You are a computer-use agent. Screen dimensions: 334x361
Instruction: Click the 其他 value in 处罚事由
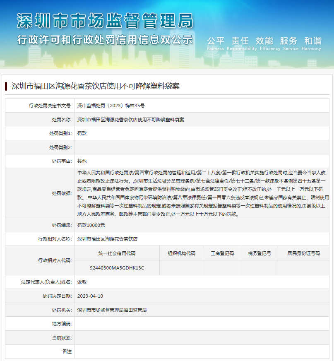82,161
